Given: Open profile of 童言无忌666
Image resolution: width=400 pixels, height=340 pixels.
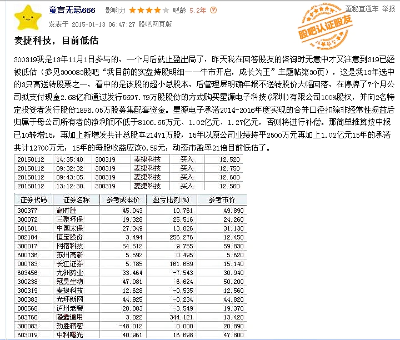Looking at the screenshot, I should [72, 10].
